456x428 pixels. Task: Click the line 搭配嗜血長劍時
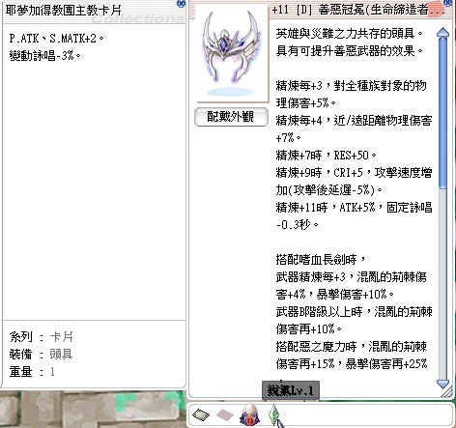(322, 260)
